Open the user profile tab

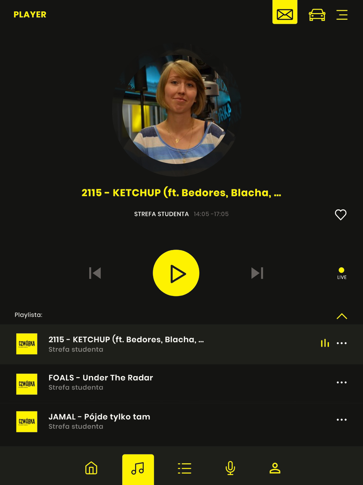[x=275, y=468]
